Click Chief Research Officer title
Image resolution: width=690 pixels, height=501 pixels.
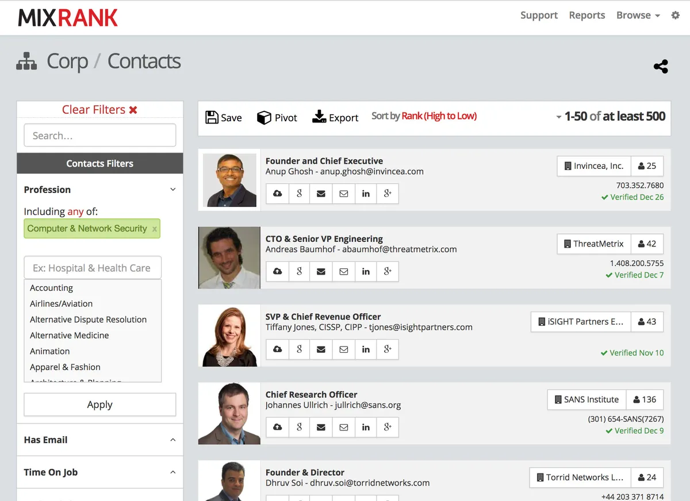(x=311, y=395)
